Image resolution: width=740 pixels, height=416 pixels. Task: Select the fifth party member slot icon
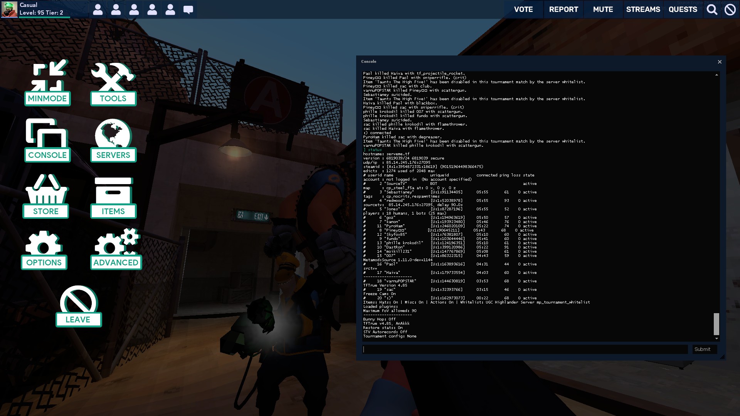pos(170,10)
